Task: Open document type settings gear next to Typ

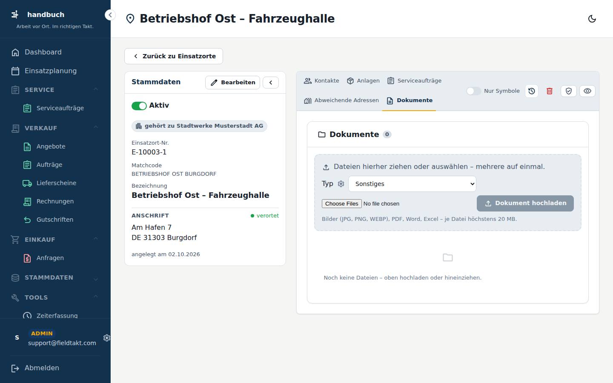Action: click(x=341, y=184)
